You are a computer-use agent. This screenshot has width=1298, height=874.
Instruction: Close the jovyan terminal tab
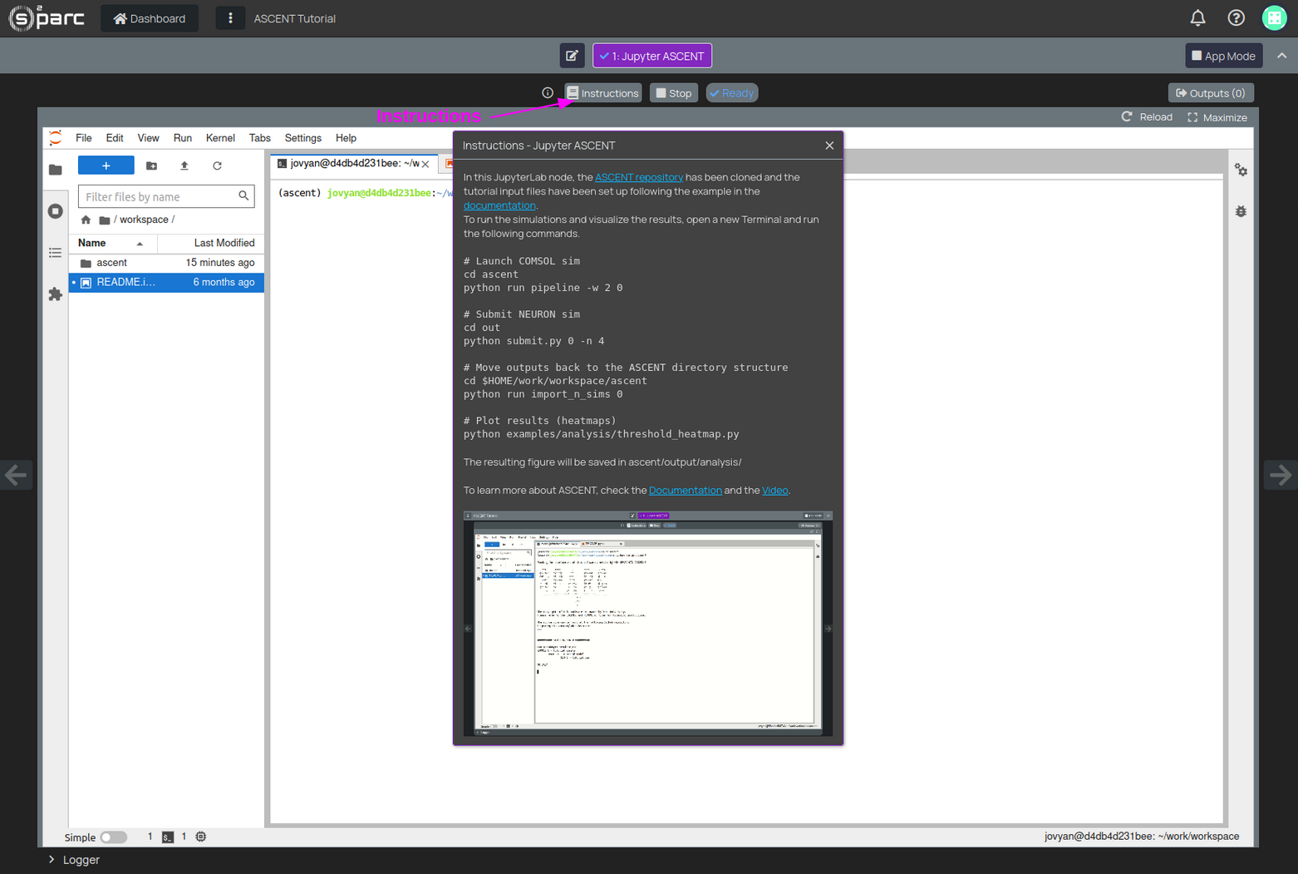pos(425,164)
